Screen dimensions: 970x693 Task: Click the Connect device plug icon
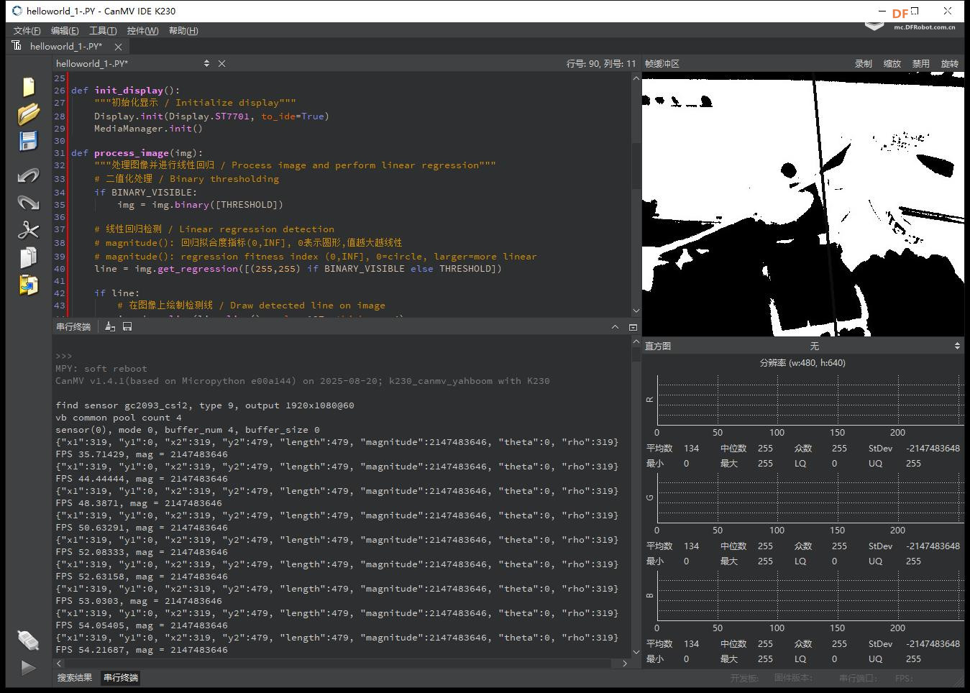coord(28,639)
